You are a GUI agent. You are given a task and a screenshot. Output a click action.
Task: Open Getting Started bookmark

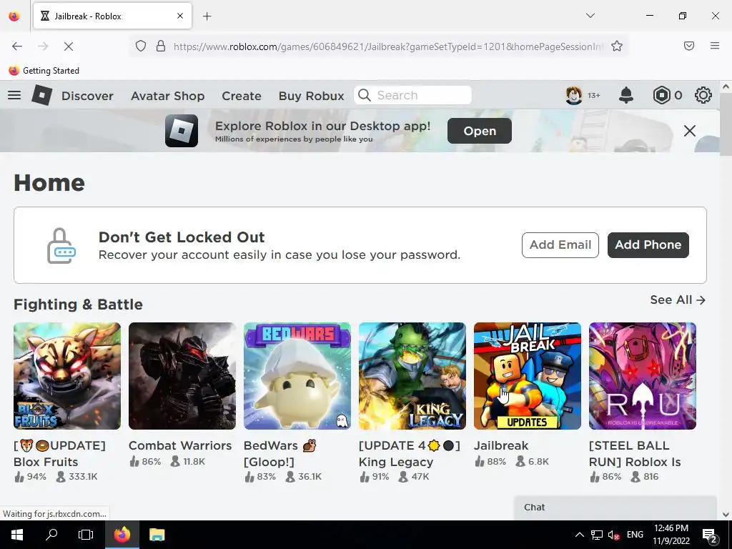[44, 71]
